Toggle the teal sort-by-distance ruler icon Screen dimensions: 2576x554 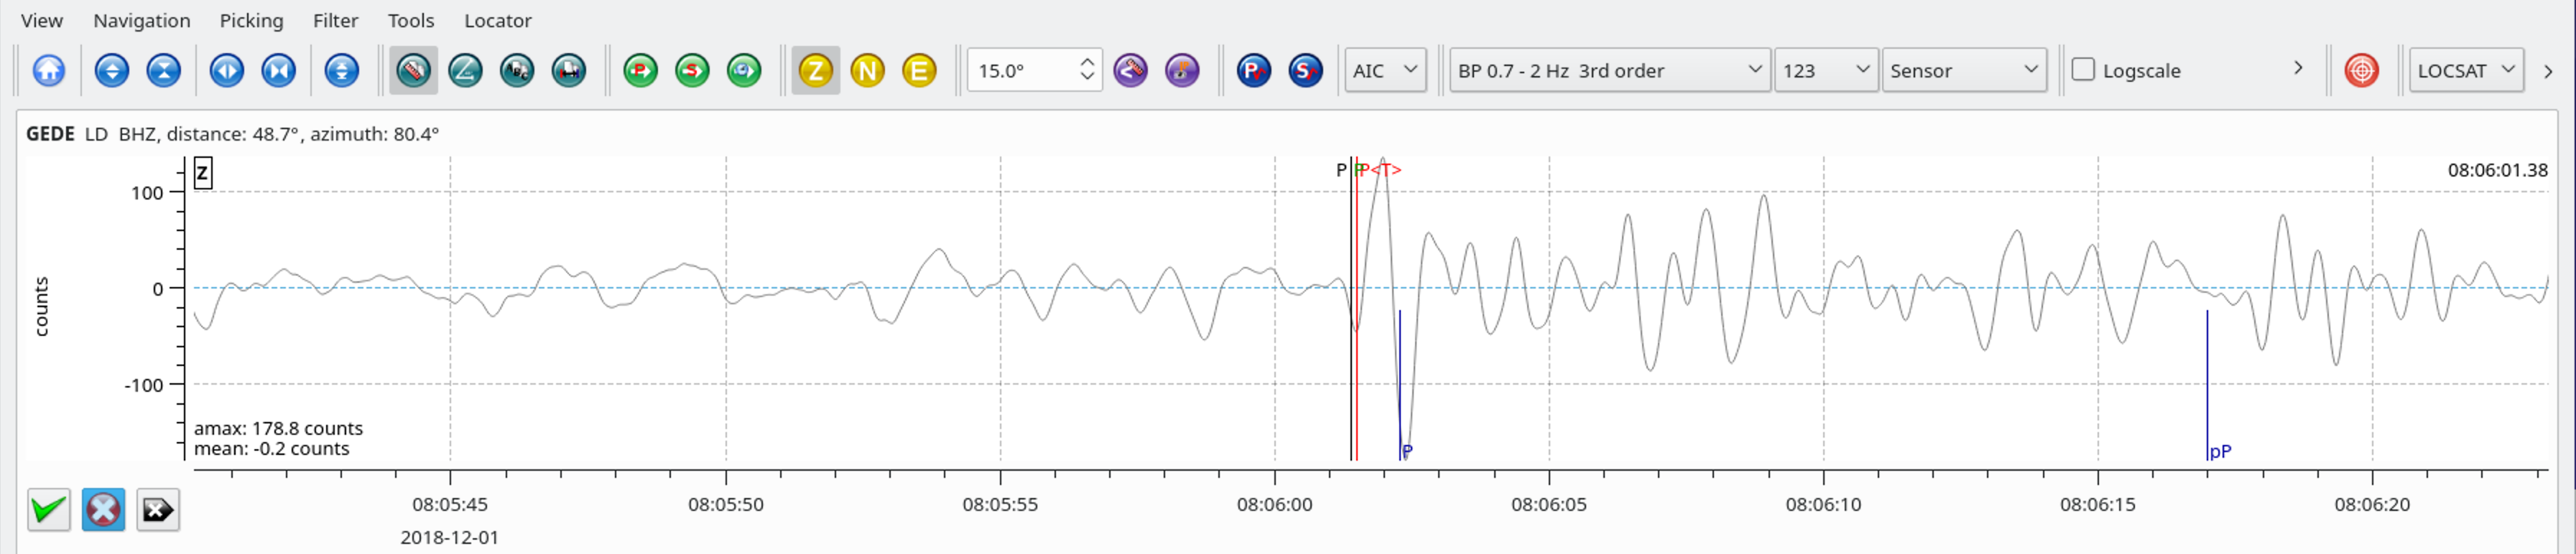[414, 71]
